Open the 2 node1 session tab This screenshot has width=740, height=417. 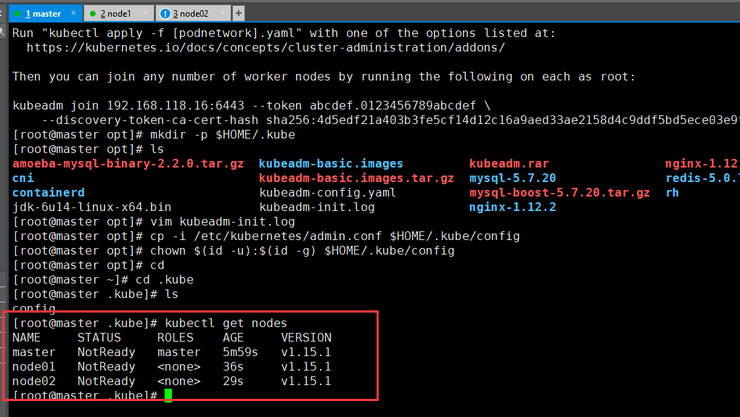pos(119,13)
